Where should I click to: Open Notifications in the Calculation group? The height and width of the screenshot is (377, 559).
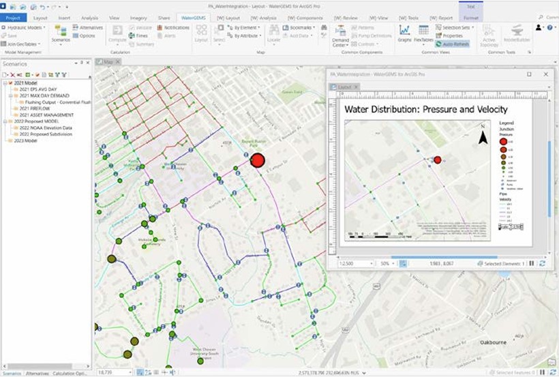(173, 27)
